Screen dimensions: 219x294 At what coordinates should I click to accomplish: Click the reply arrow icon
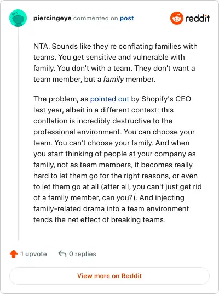(x=62, y=254)
